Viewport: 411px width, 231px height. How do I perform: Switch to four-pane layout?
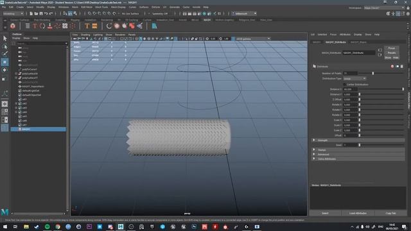pyautogui.click(x=4, y=112)
